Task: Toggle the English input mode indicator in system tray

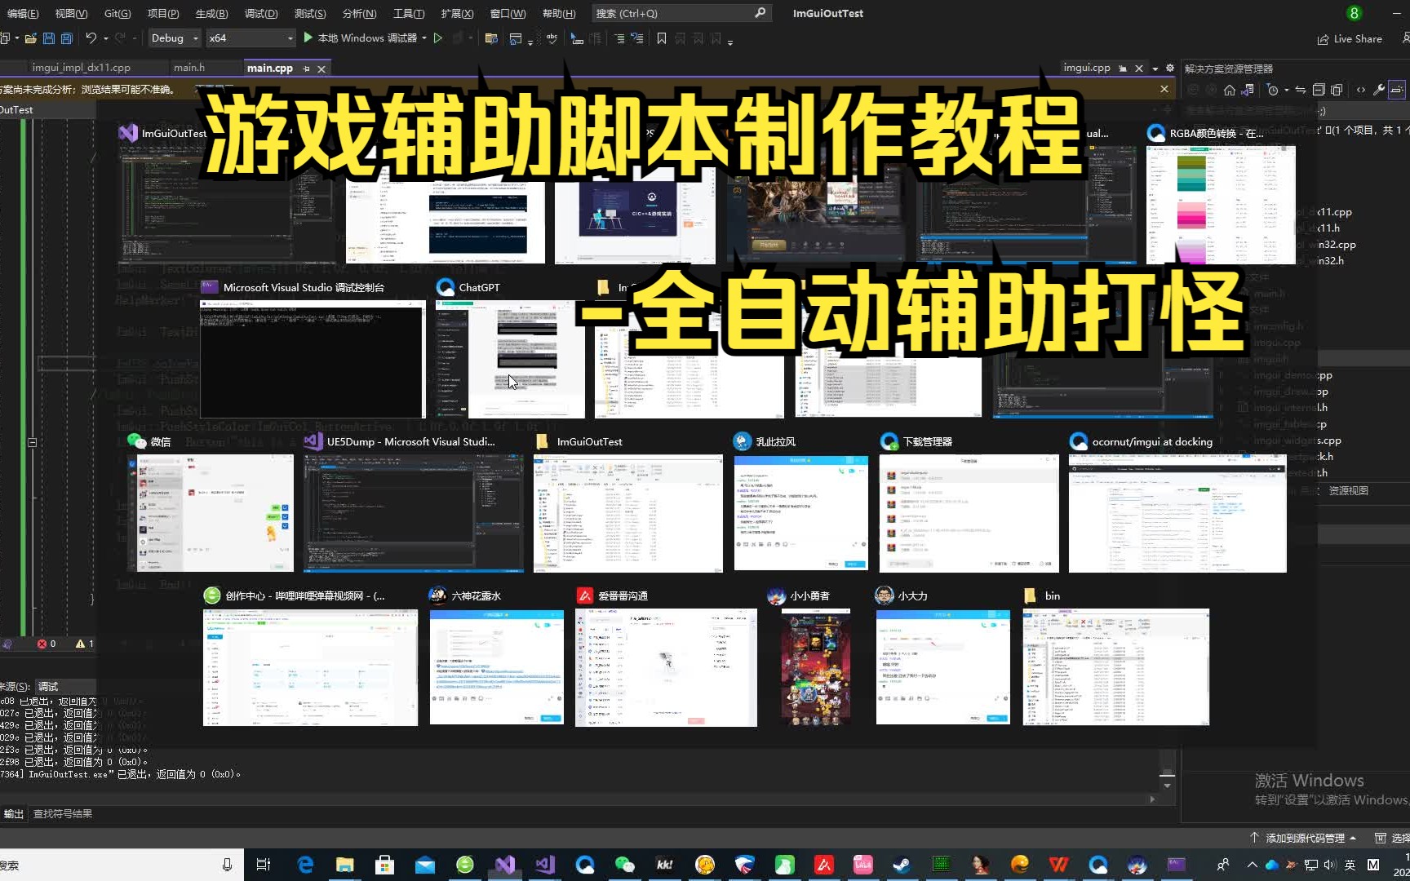Action: [1350, 865]
